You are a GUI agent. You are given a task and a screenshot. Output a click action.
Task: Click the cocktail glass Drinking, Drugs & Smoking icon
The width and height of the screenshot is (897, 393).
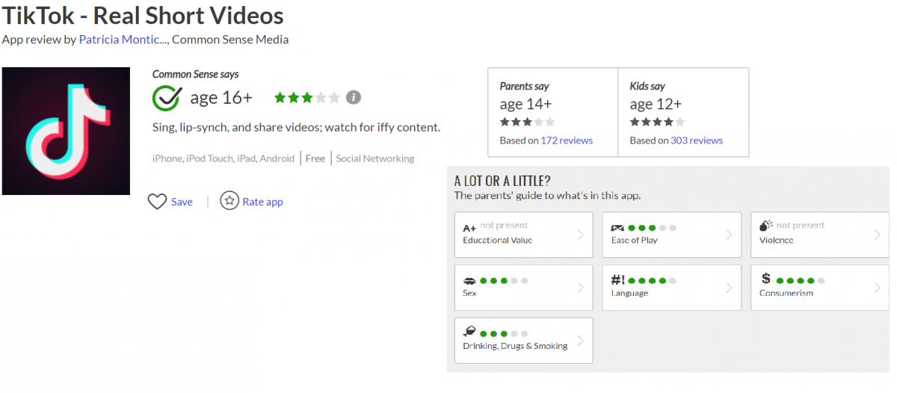coord(470,332)
